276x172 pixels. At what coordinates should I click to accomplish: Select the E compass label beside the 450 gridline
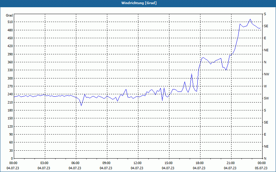(265, 38)
